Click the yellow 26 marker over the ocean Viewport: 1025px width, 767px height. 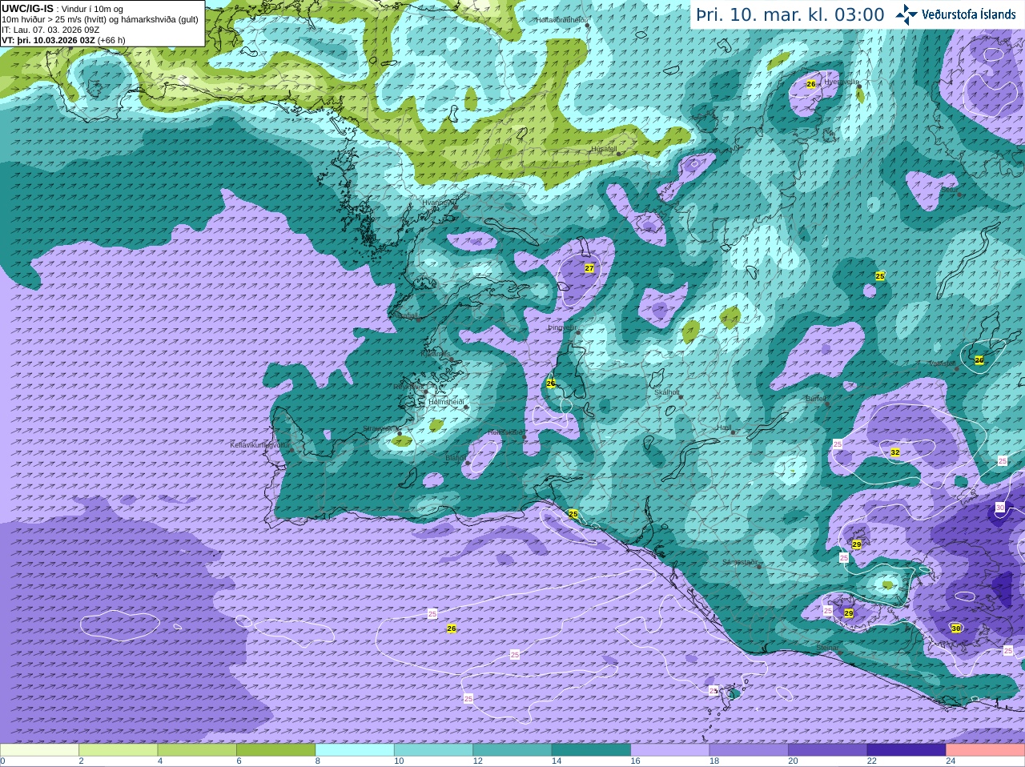(x=452, y=628)
